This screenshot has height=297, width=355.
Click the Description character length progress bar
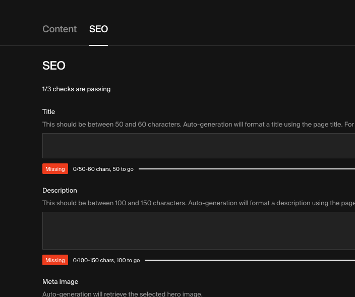click(x=250, y=260)
